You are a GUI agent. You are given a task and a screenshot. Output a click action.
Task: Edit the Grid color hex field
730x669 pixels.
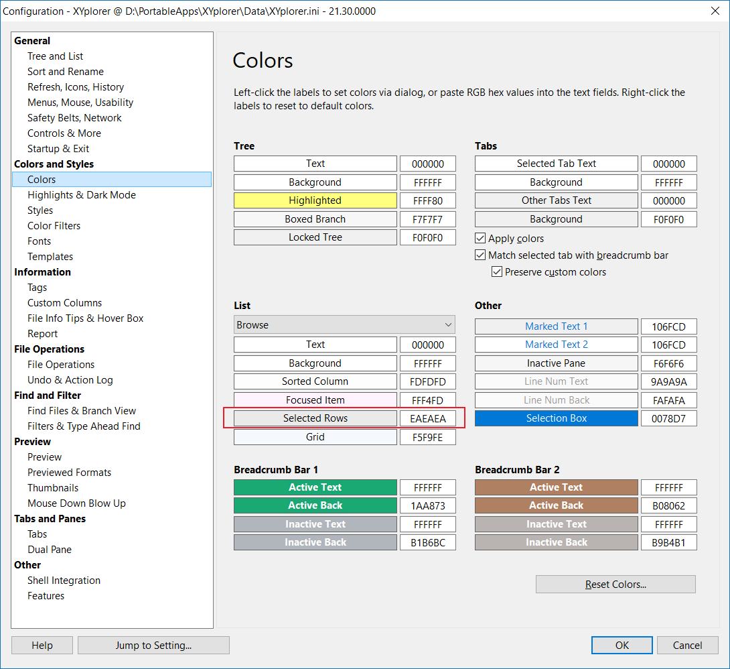coord(427,437)
